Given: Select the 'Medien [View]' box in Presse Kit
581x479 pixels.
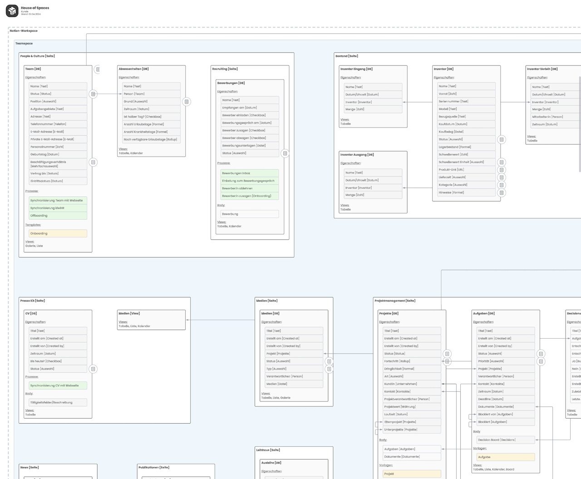Looking at the screenshot, I should pyautogui.click(x=151, y=320).
